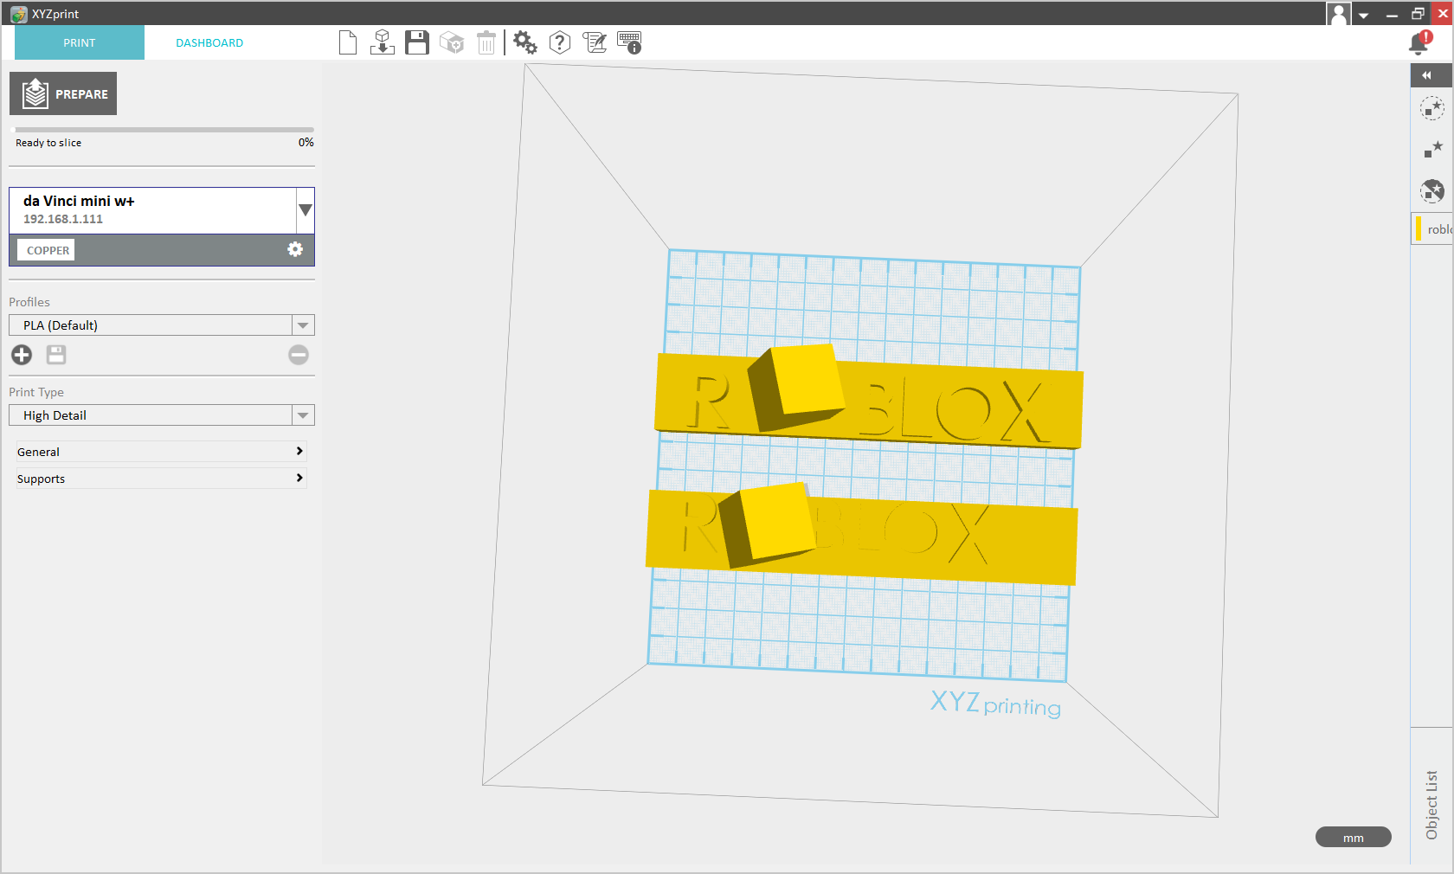Expand the Supports settings section
The image size is (1454, 874).
162,479
